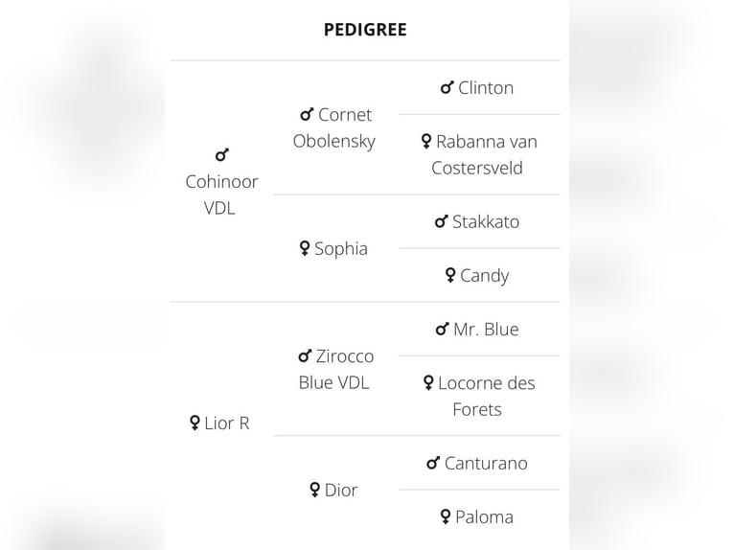Click the male icon above Cohinoor VDL
This screenshot has width=734, height=550.
[x=222, y=155]
